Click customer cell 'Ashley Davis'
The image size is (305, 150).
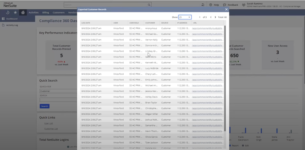pos(151,97)
